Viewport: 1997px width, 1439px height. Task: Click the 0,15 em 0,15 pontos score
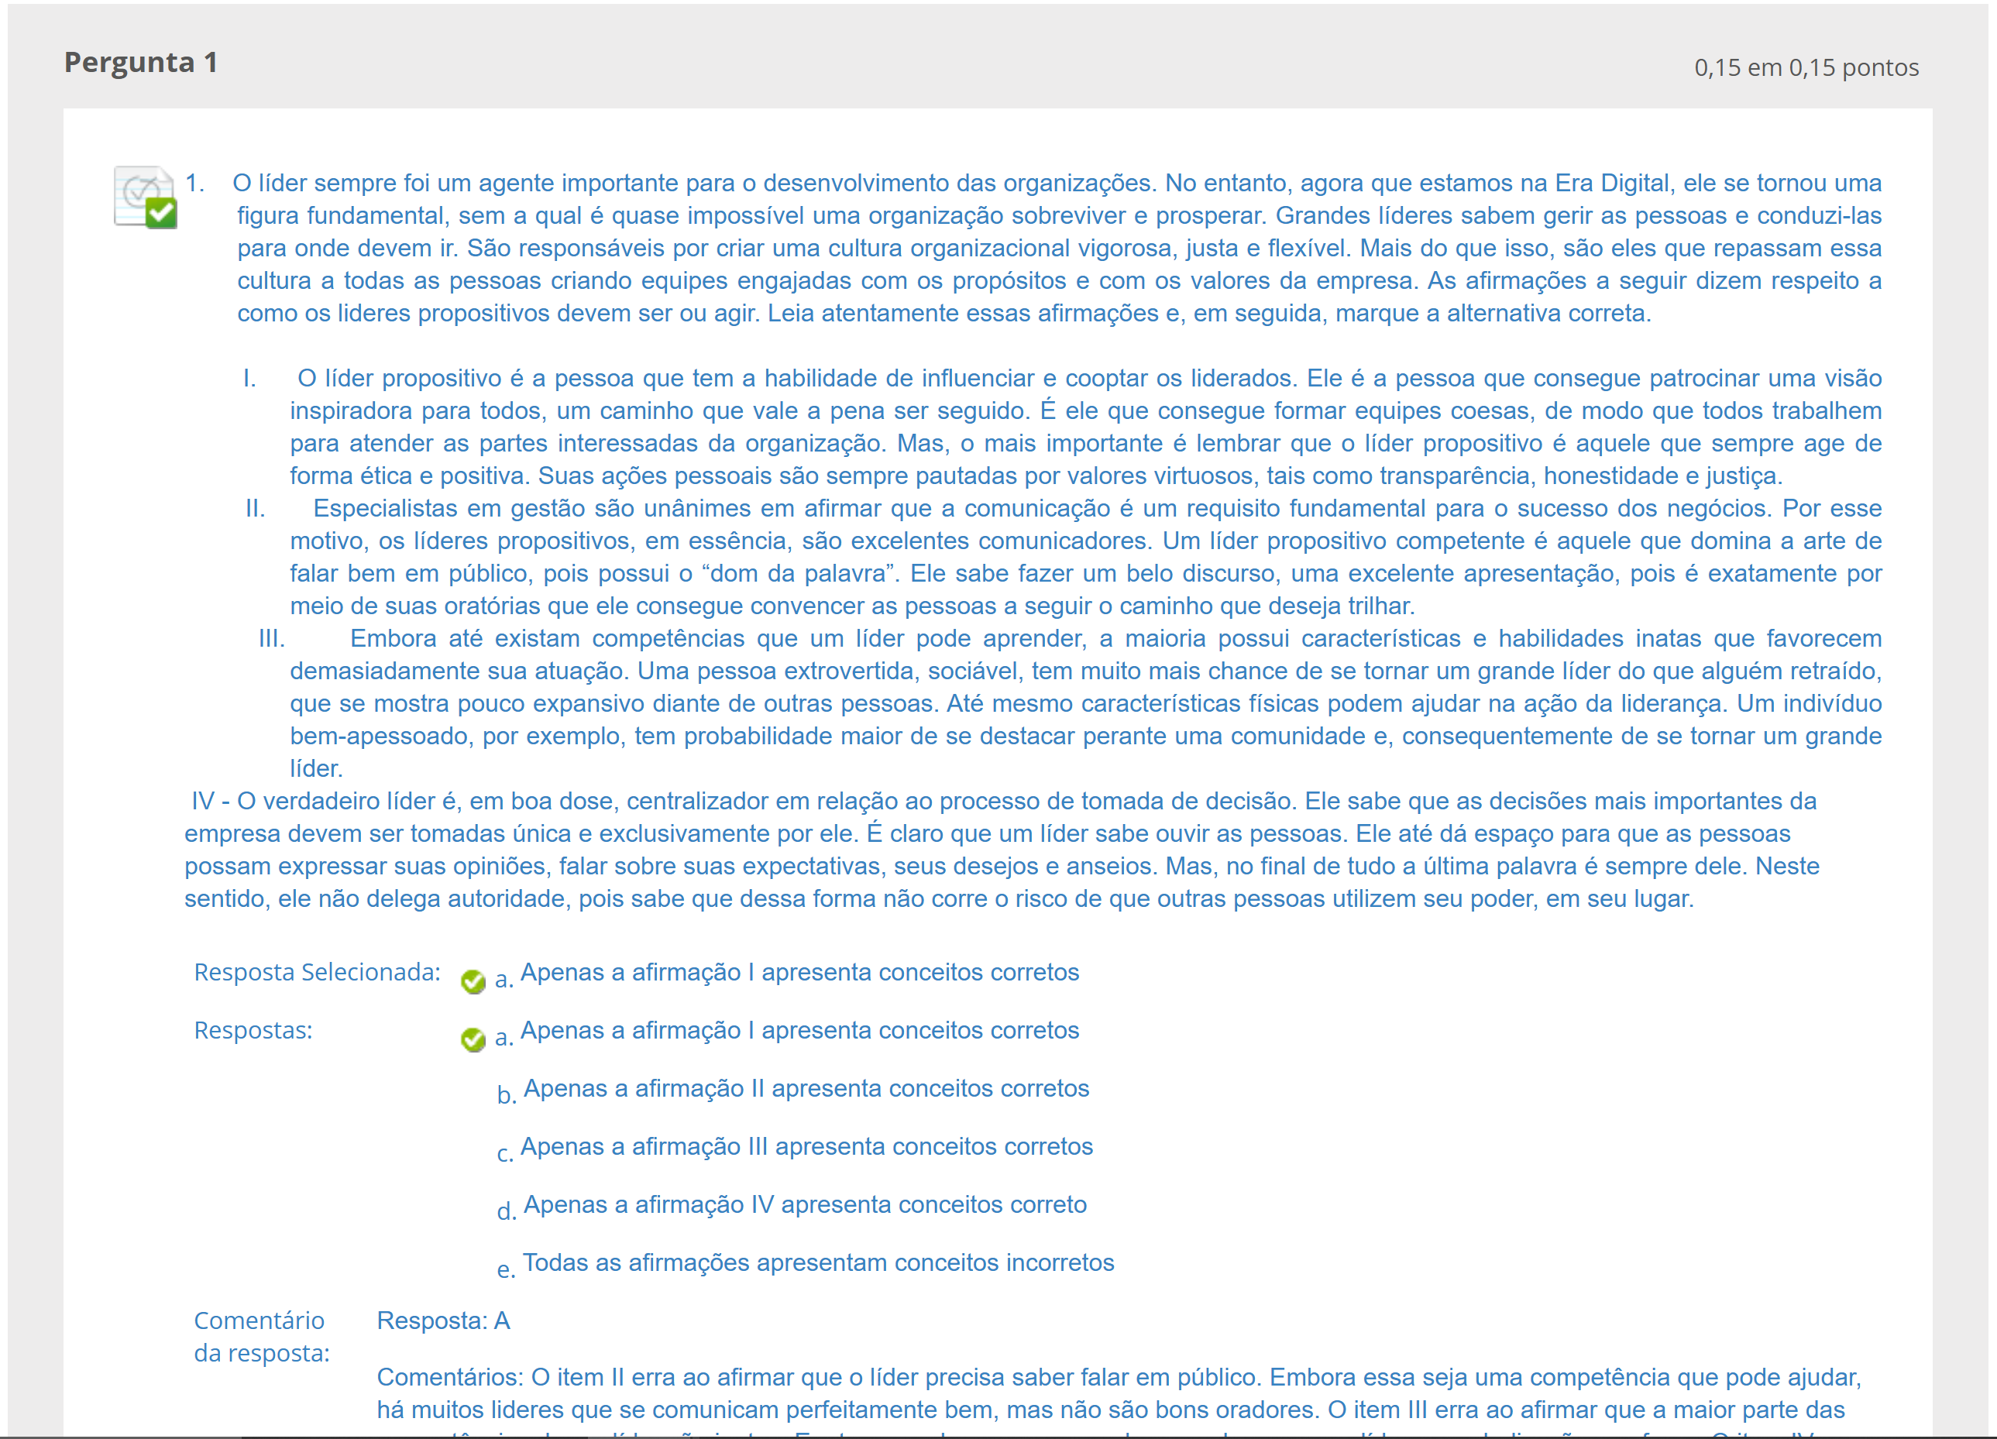1805,68
